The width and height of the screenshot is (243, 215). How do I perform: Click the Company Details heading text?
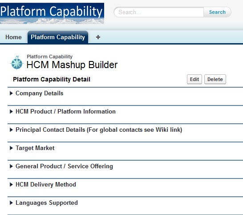39,93
